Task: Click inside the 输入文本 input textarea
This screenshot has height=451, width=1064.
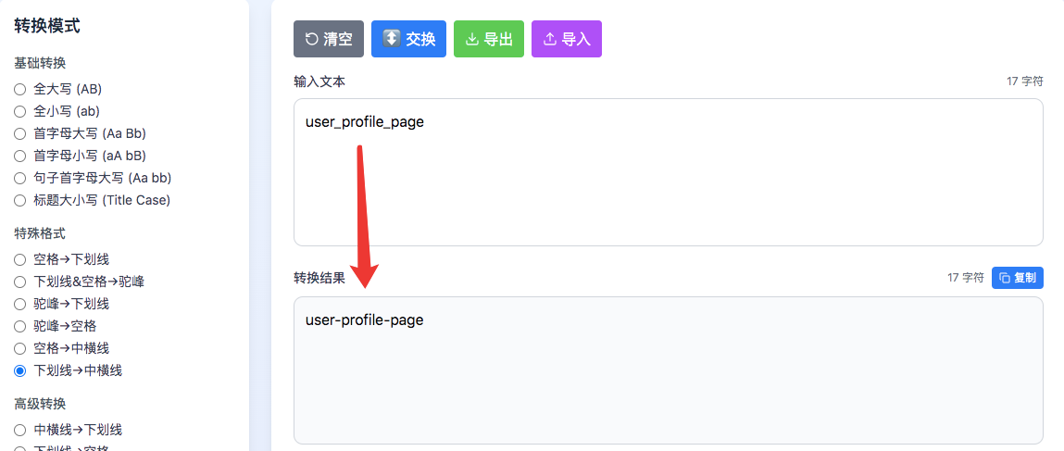Action: [669, 172]
